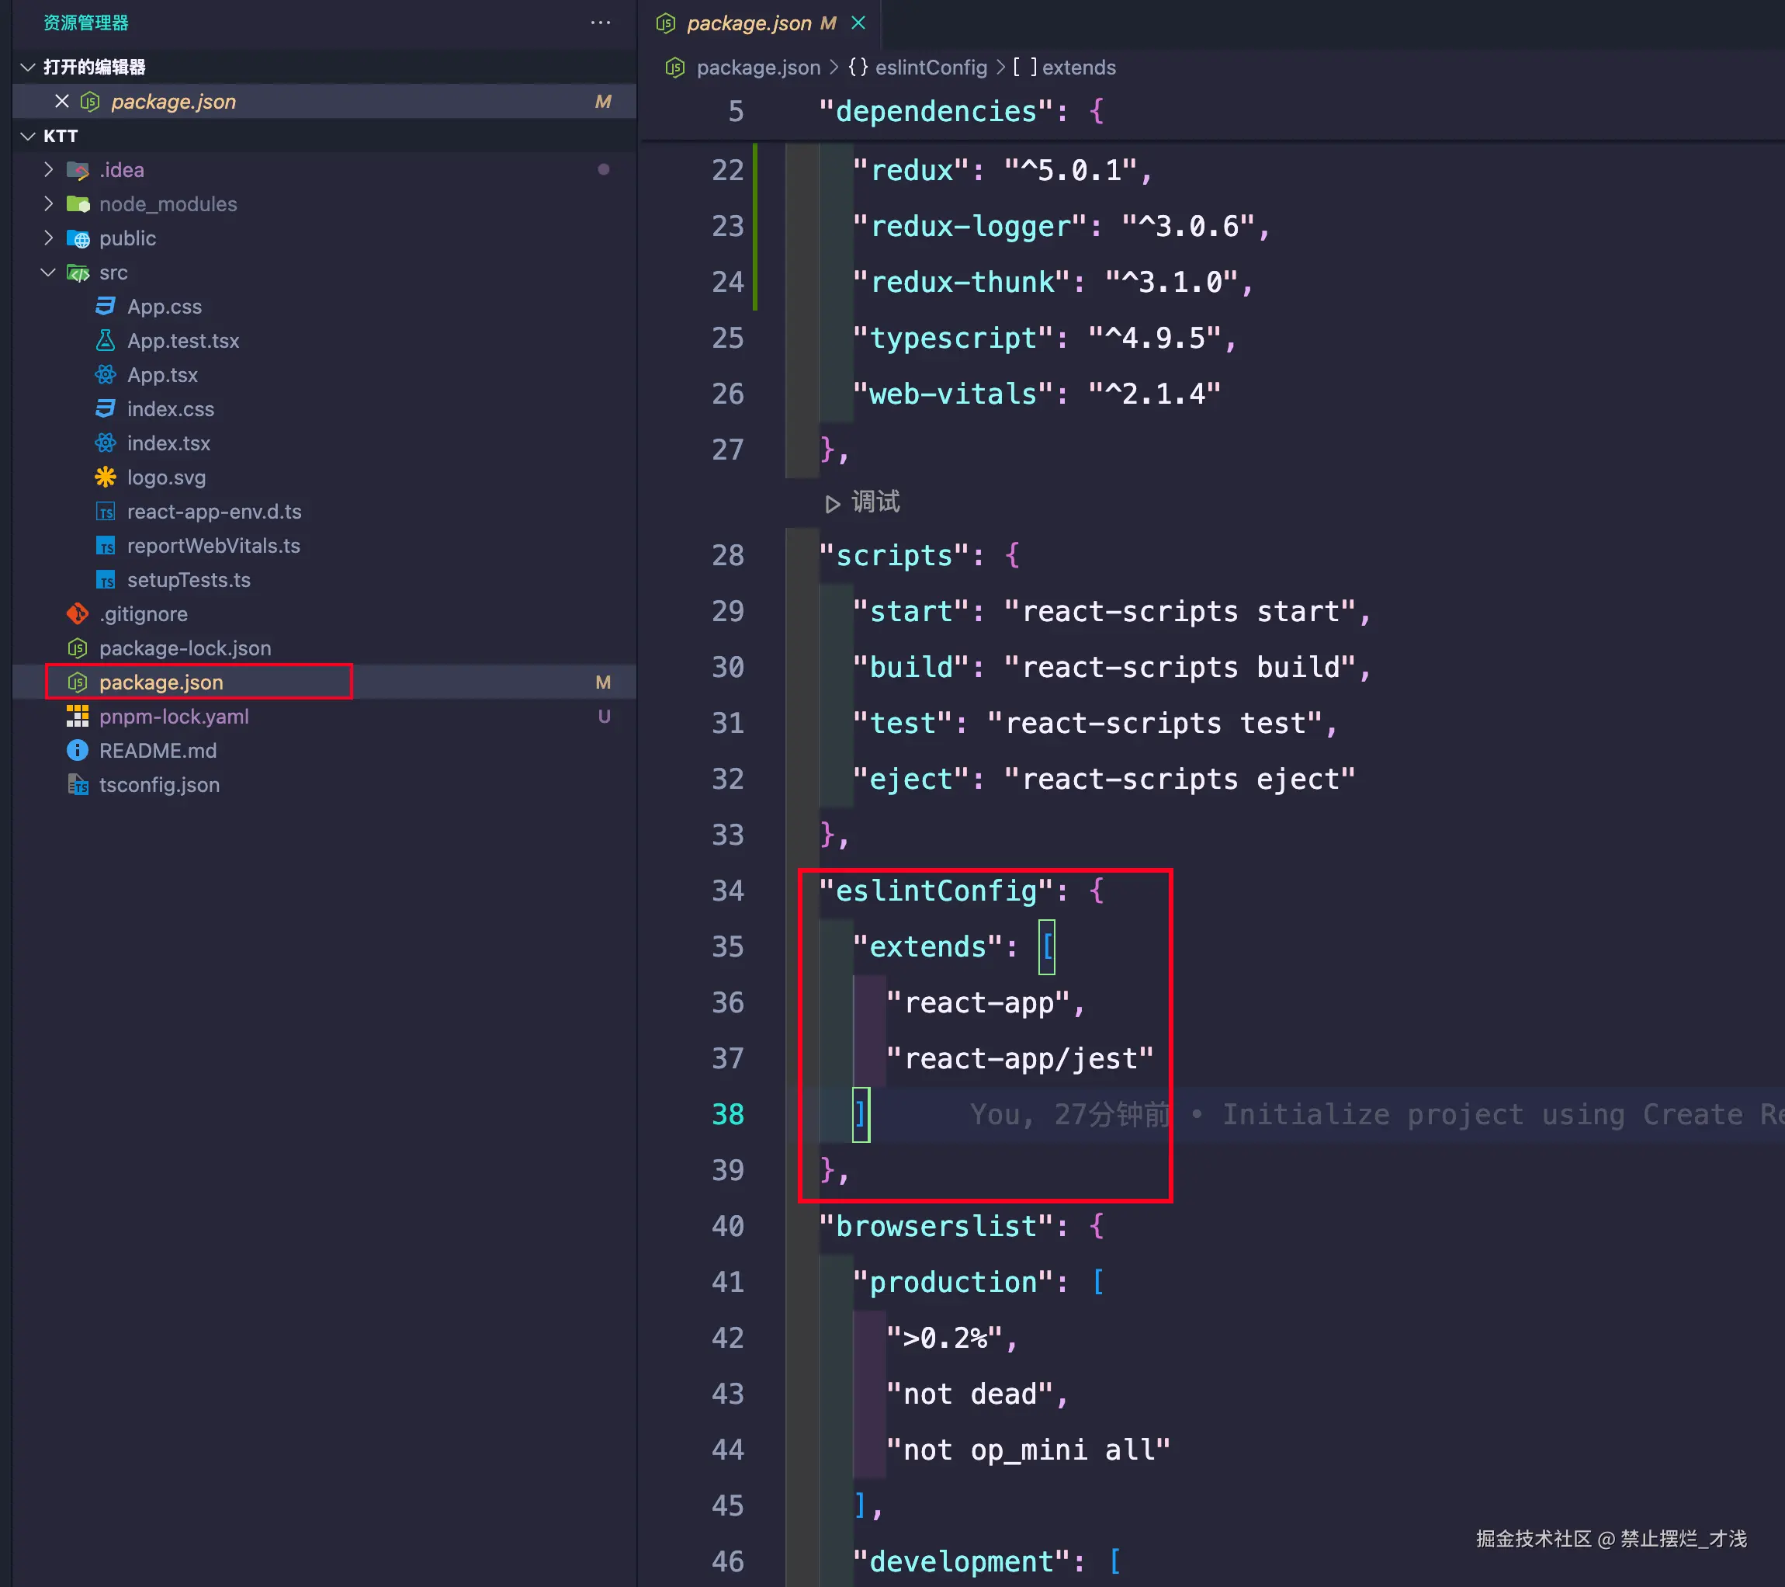The height and width of the screenshot is (1587, 1785).
Task: Click the CSS icon beside index.css
Action: click(x=105, y=409)
